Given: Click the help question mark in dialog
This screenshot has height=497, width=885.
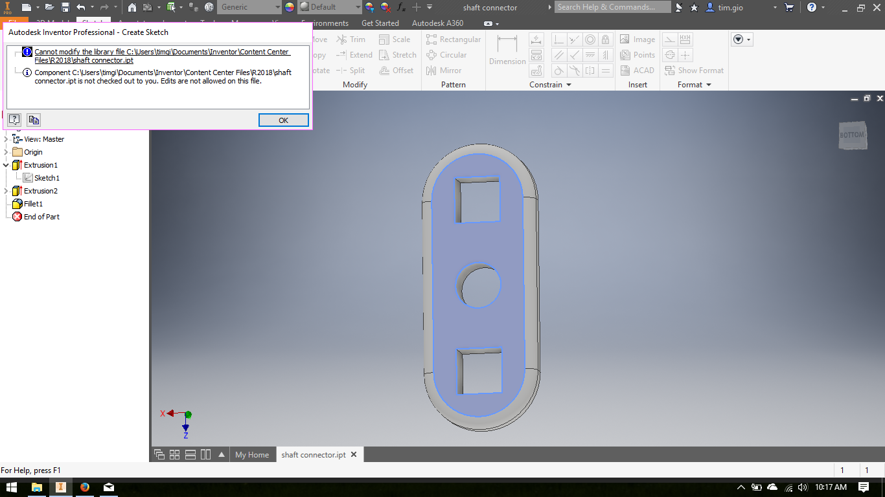Looking at the screenshot, I should [14, 120].
